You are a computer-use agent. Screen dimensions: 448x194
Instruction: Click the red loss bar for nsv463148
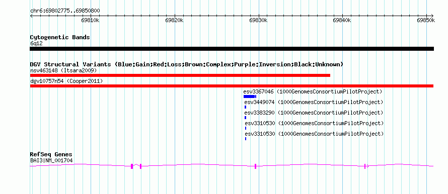(x=180, y=75)
